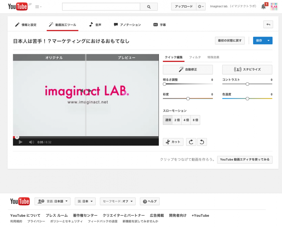Open プレス ルーム link
Screen dimensions: 282x227
tap(57, 215)
